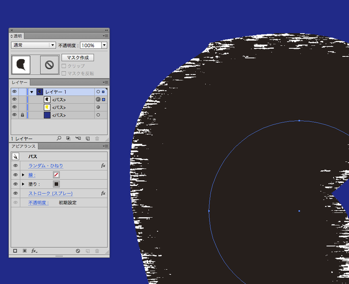Click the trash icon in Layers panel
This screenshot has height=284, width=349.
(x=97, y=138)
